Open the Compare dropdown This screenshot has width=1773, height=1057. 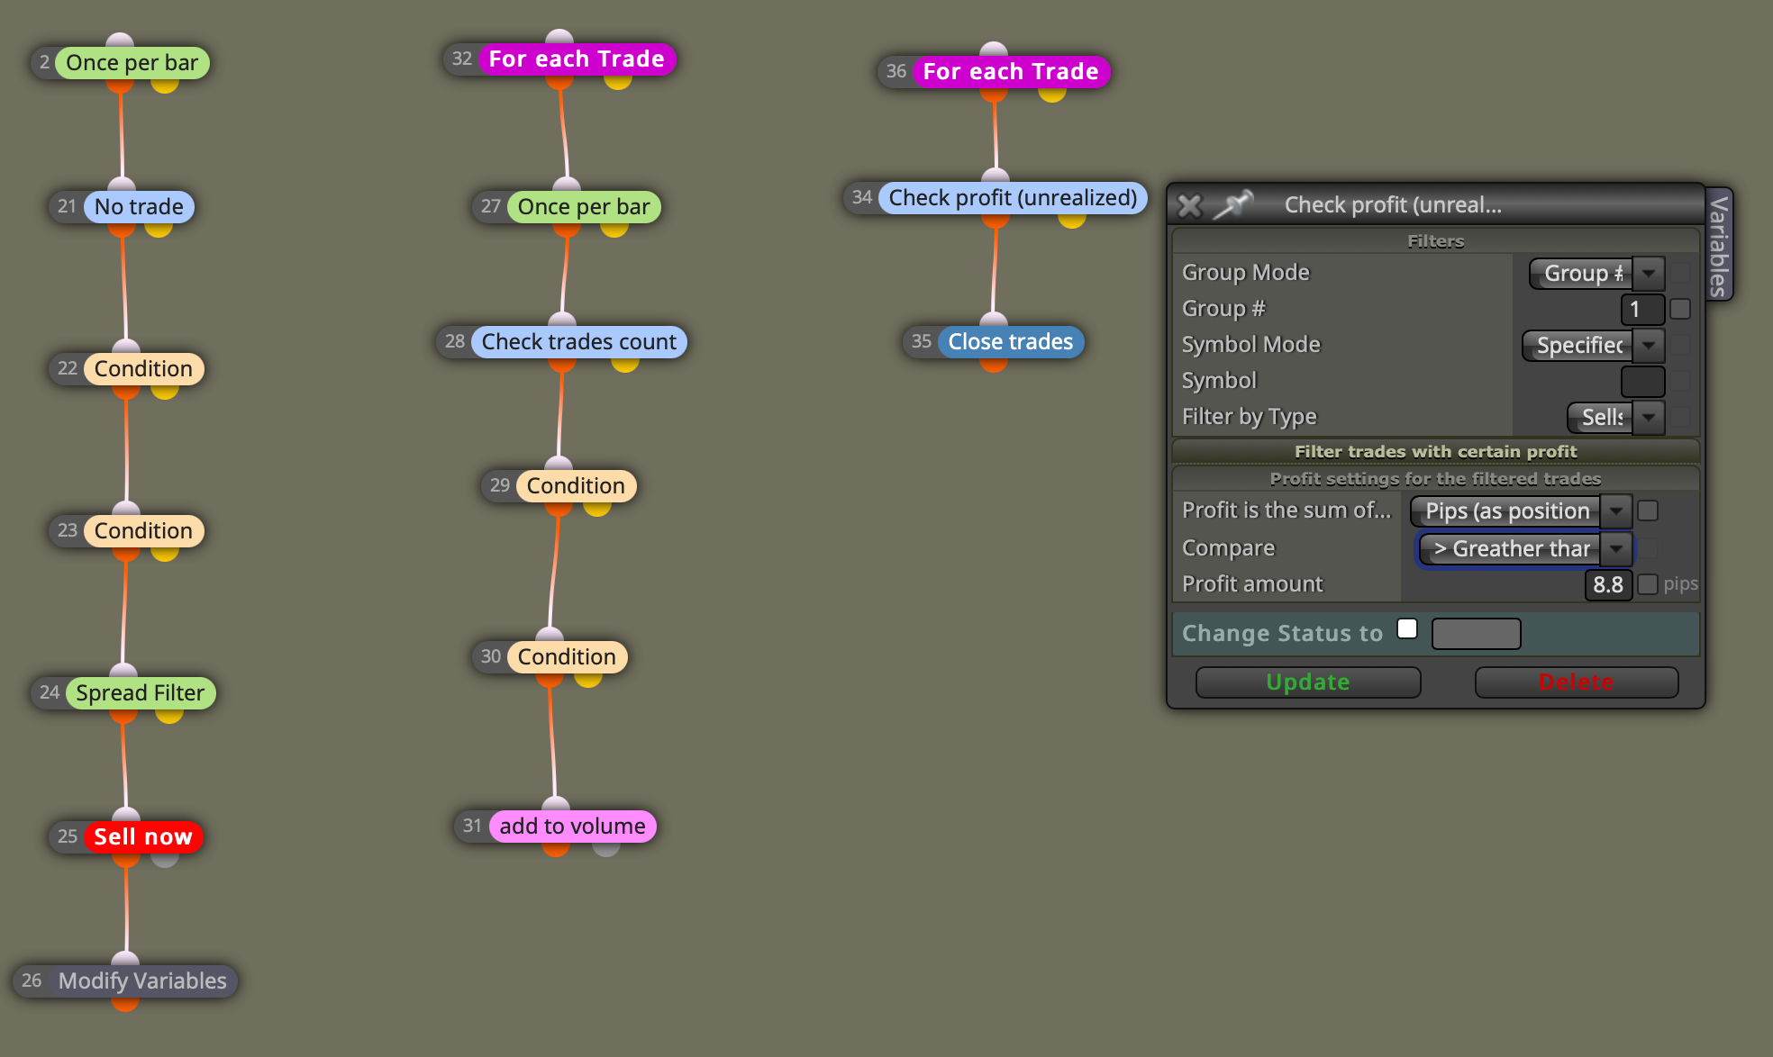(1525, 548)
